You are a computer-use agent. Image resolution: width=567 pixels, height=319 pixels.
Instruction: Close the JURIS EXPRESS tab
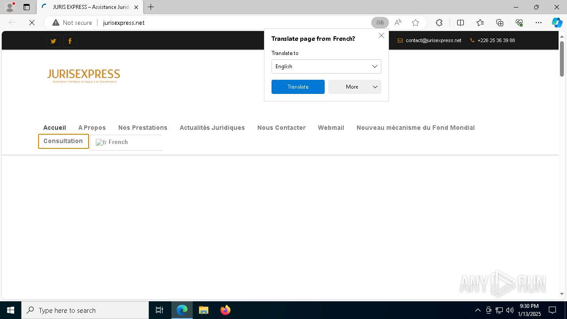[136, 7]
